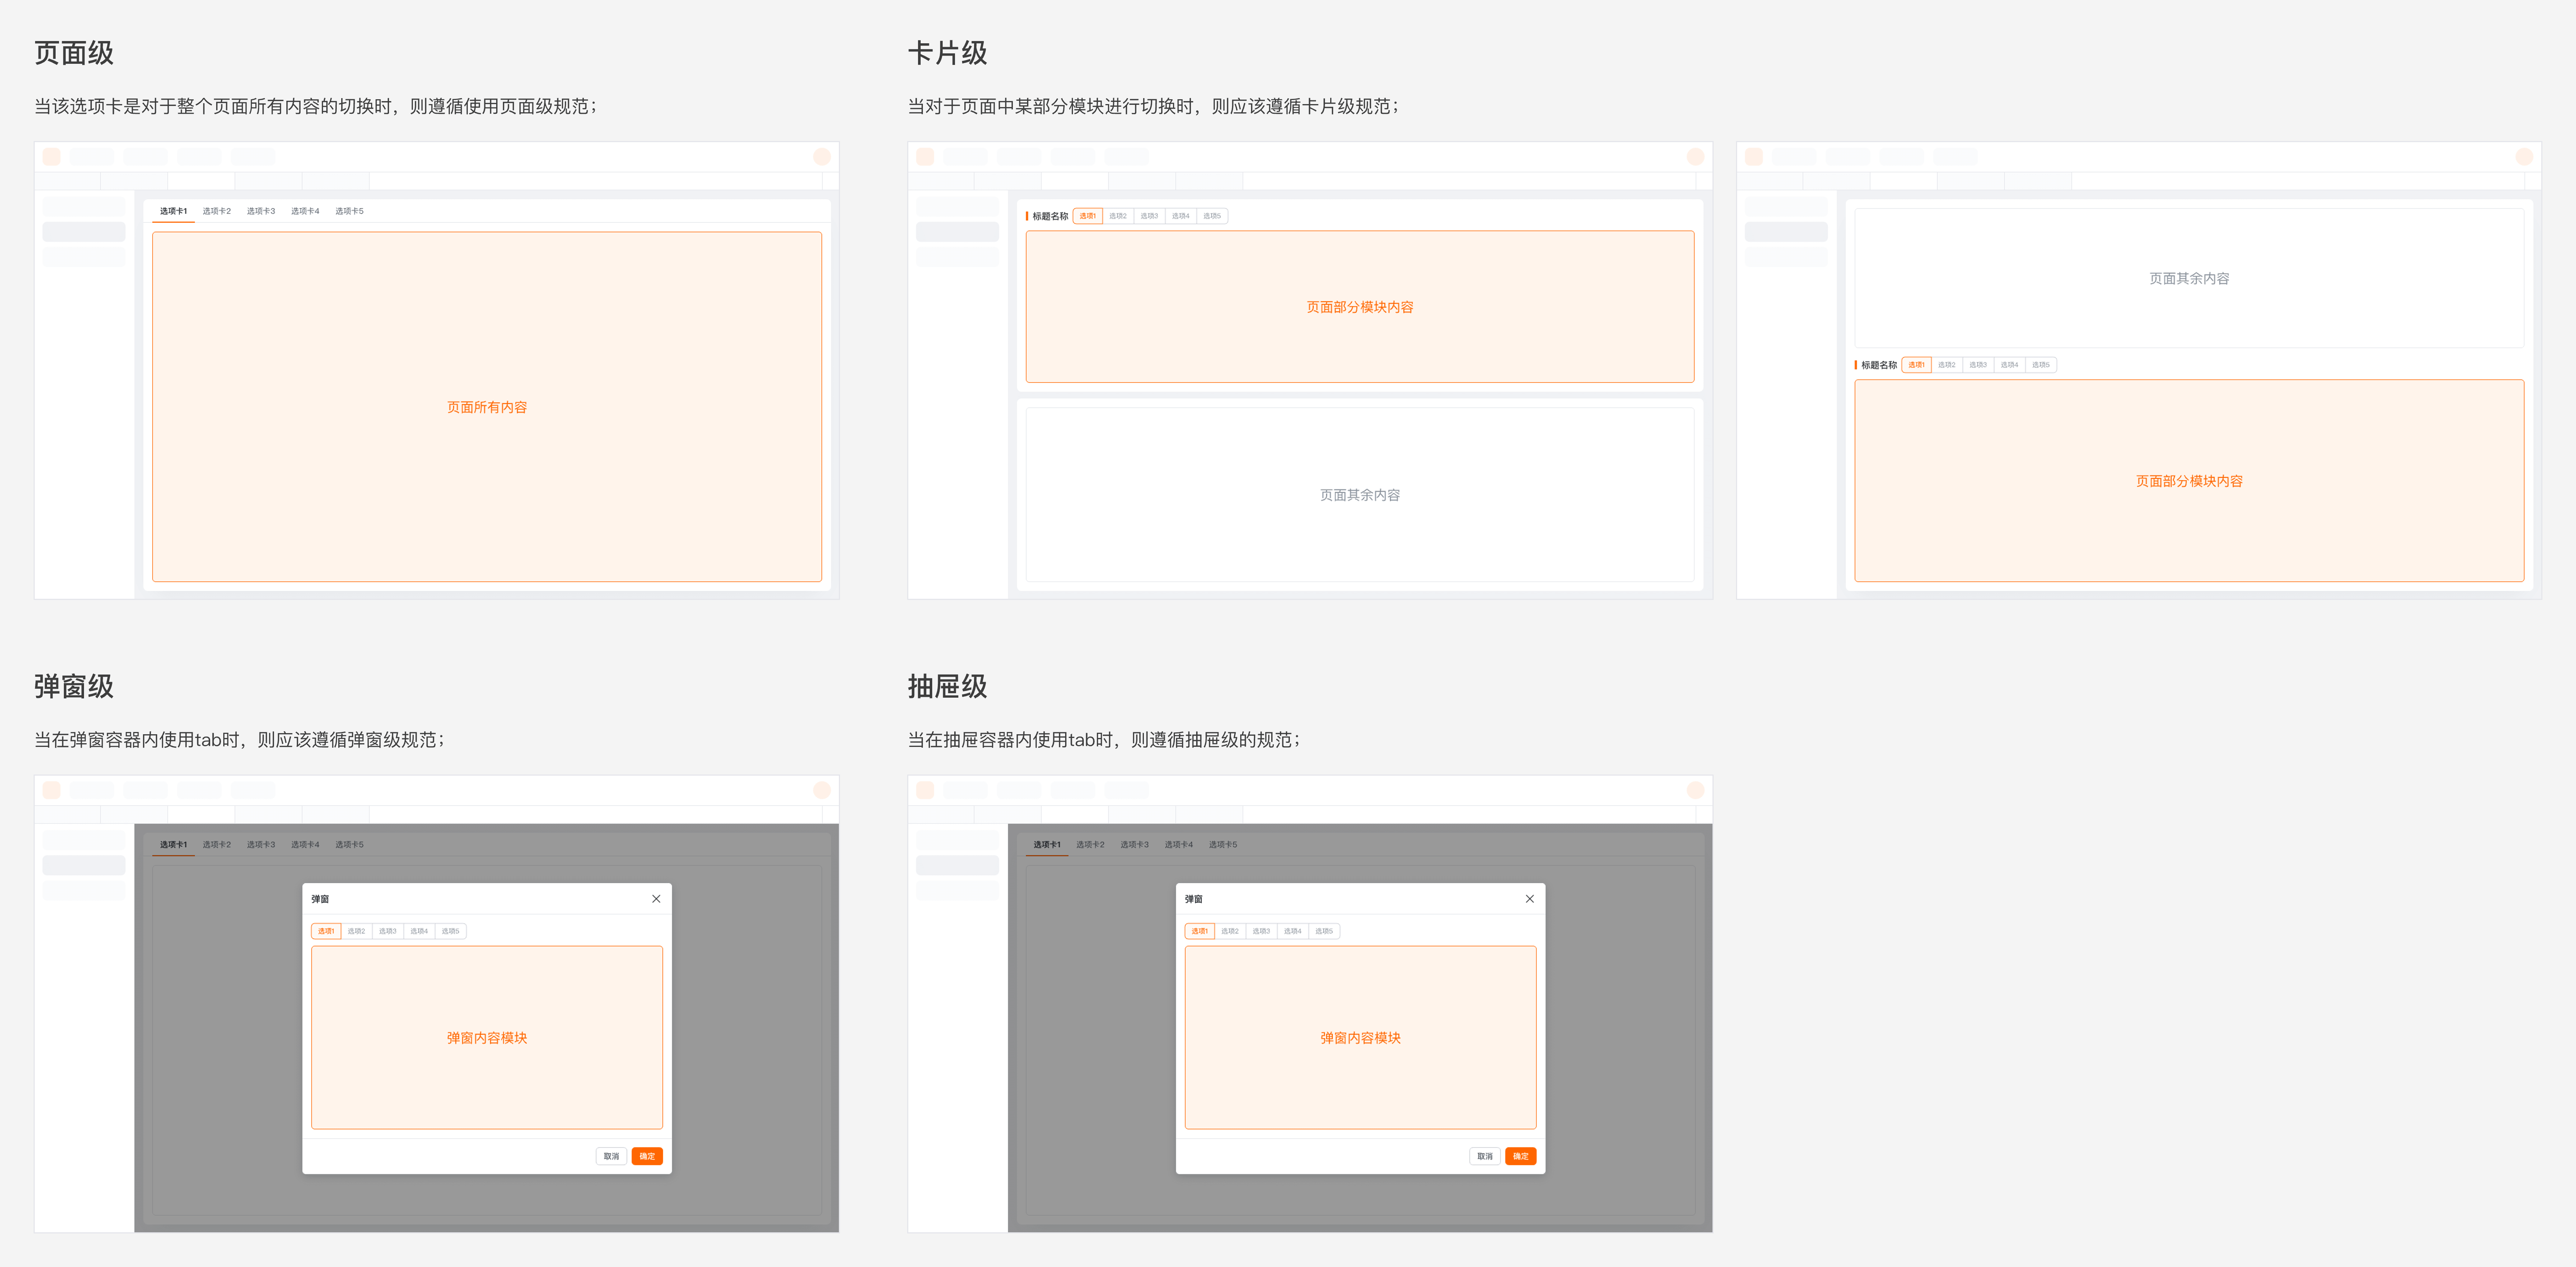This screenshot has width=2576, height=1267.
Task: Select dimmed 选项卡2 behind the 弹窗级 dialog
Action: point(217,844)
